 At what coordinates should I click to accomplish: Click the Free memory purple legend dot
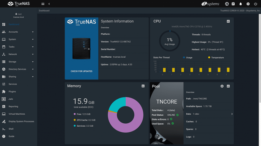coord(75,114)
